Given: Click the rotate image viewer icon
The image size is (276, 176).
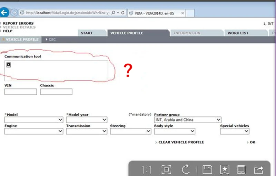Looking at the screenshot, I should point(186,169).
